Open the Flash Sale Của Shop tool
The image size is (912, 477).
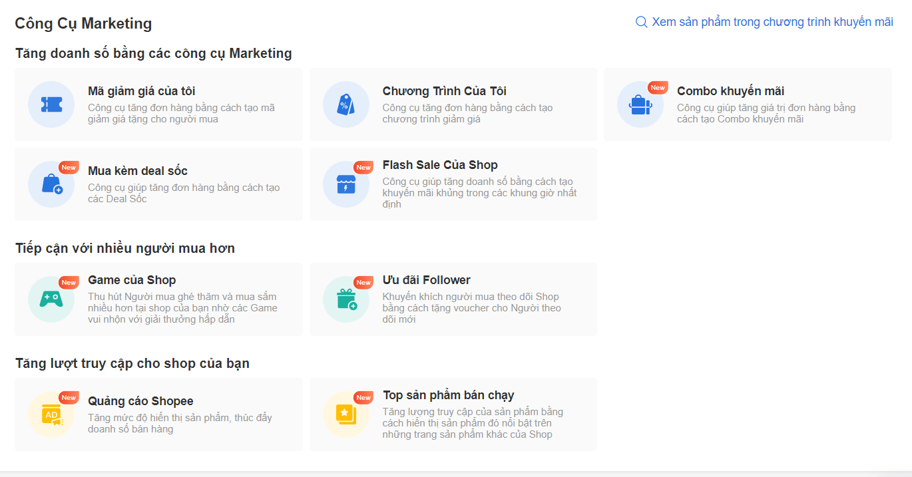tap(453, 184)
